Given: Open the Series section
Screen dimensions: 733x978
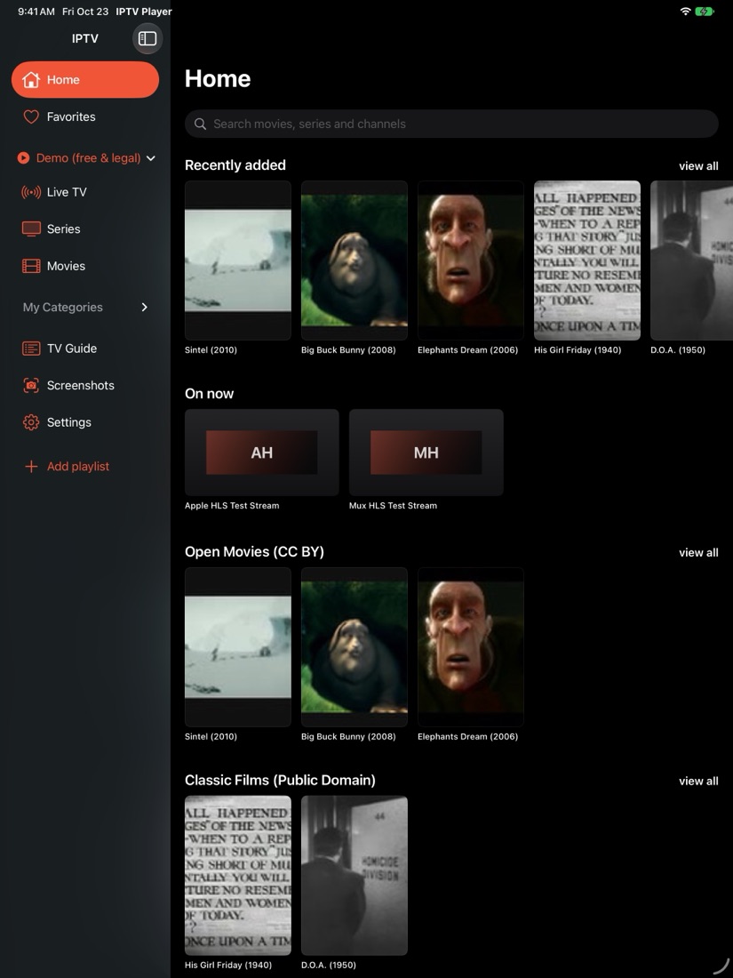Looking at the screenshot, I should 84,228.
